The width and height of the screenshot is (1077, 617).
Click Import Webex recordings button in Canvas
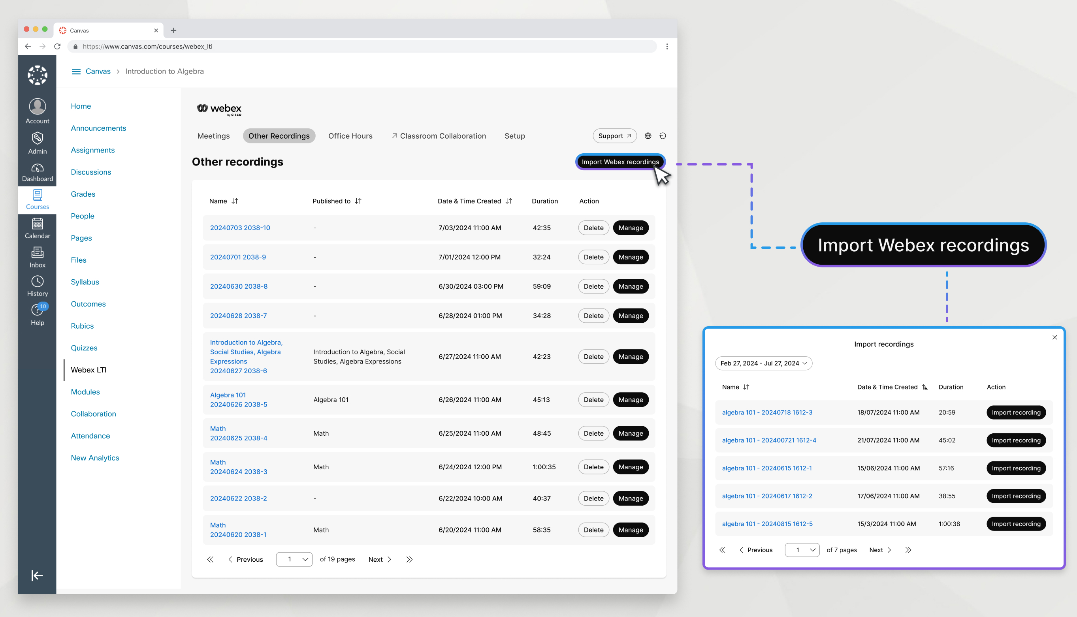coord(620,162)
